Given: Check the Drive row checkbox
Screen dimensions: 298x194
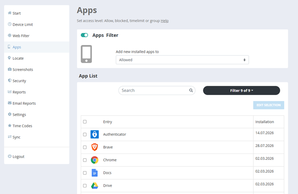Looking at the screenshot, I should pos(85,185).
